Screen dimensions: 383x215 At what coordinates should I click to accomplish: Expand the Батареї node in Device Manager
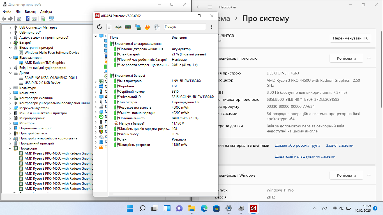10,43
